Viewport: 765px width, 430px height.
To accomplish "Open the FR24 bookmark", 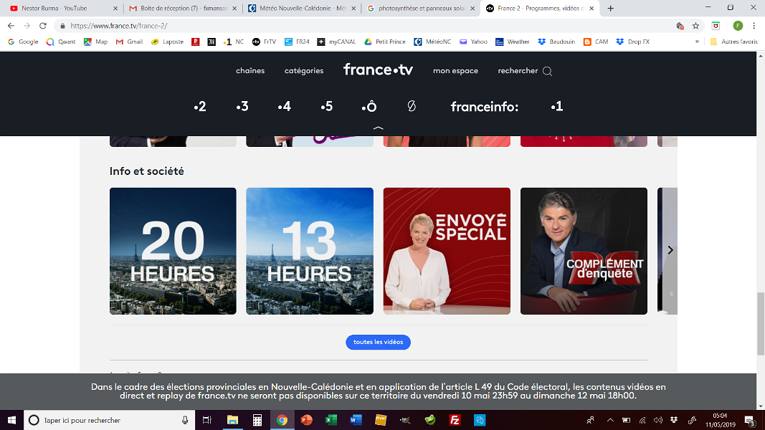I will pos(297,42).
